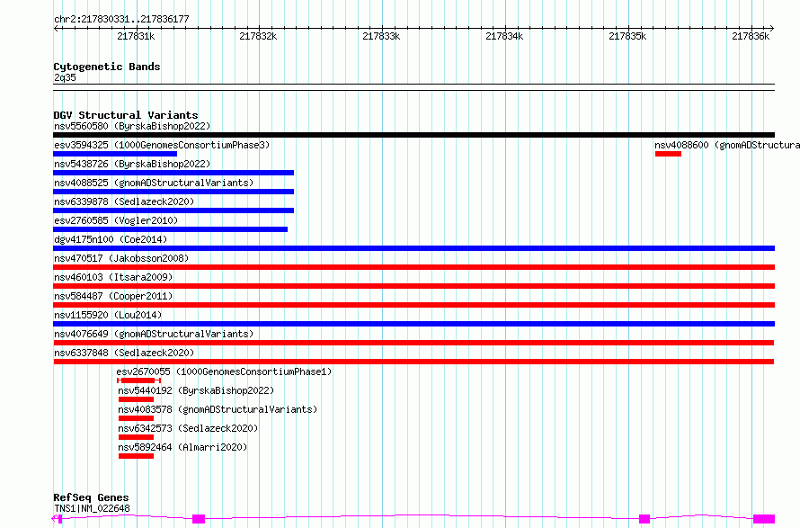Click the TNS1 exon block near 217835k
The width and height of the screenshot is (800, 528).
tap(644, 519)
